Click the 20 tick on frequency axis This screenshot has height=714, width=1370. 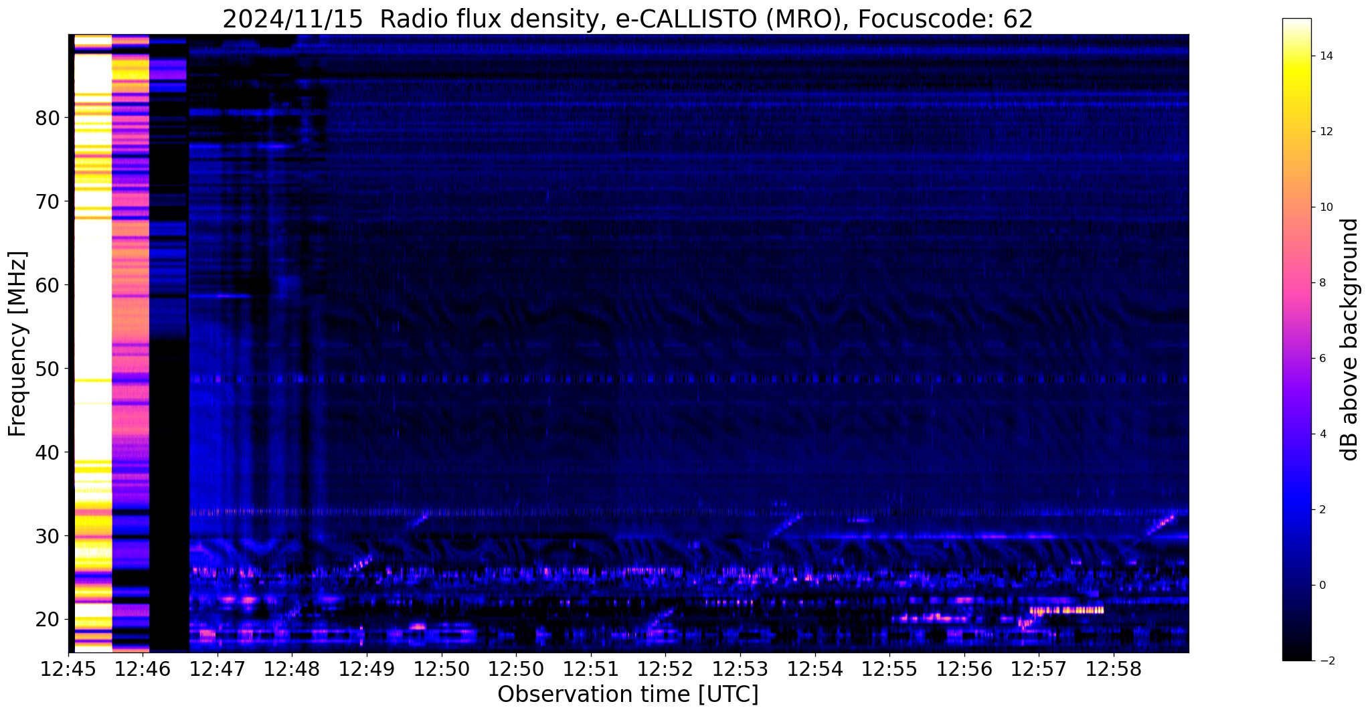pos(48,620)
